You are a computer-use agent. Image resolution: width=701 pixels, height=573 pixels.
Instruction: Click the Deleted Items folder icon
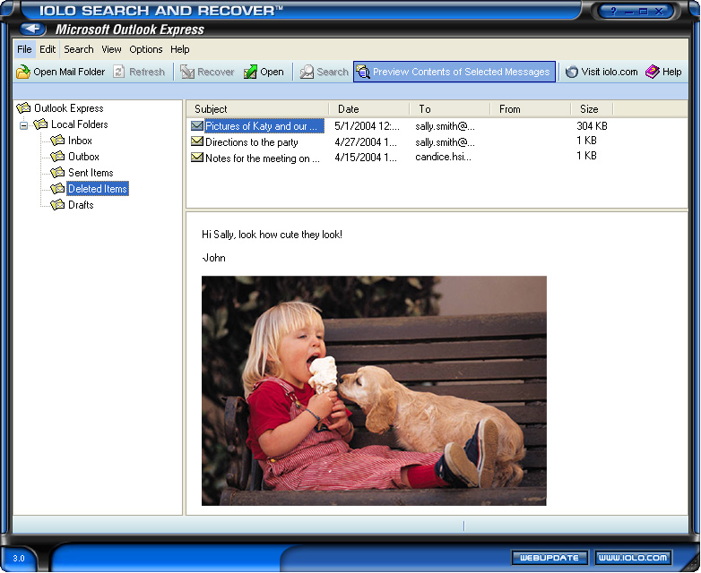tap(57, 189)
